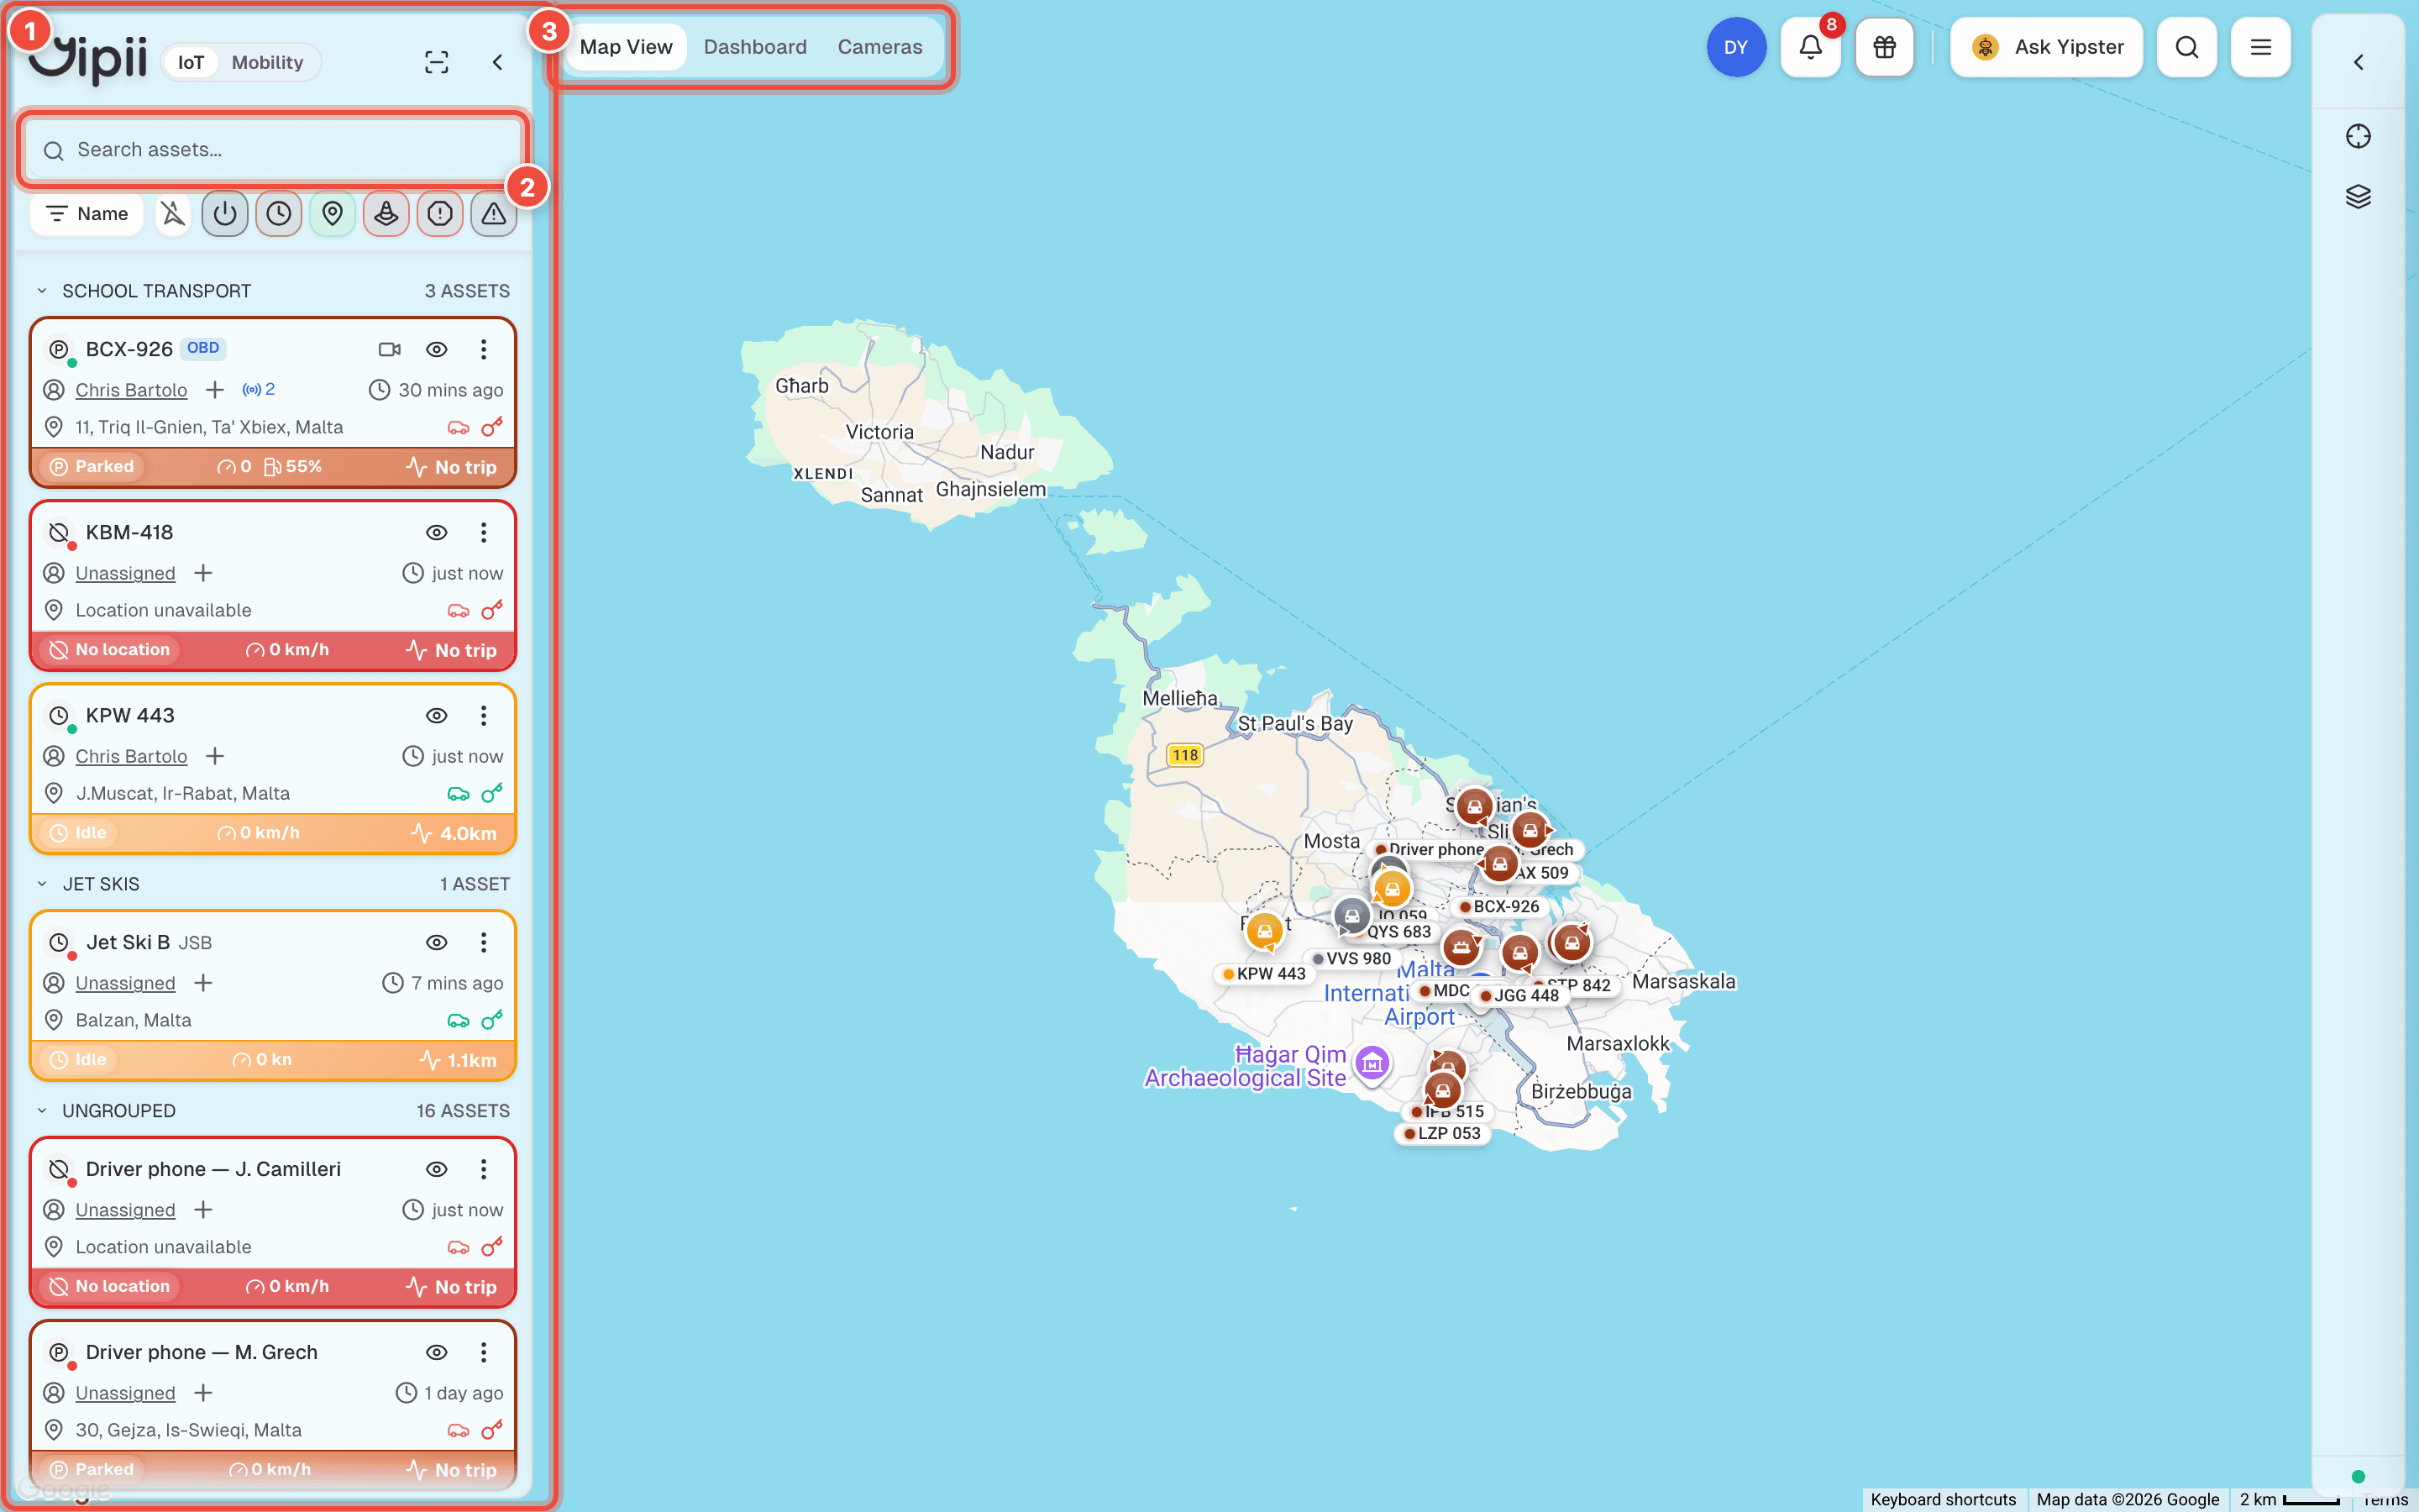Toggle visibility eye for M. Grech phone
Image resolution: width=2419 pixels, height=1512 pixels.
437,1352
